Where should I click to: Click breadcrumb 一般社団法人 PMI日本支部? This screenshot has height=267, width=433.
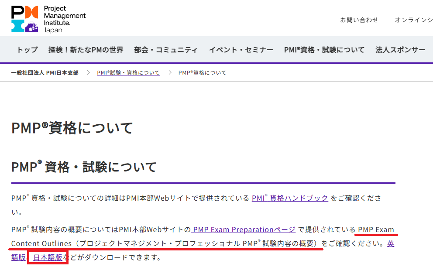(45, 73)
